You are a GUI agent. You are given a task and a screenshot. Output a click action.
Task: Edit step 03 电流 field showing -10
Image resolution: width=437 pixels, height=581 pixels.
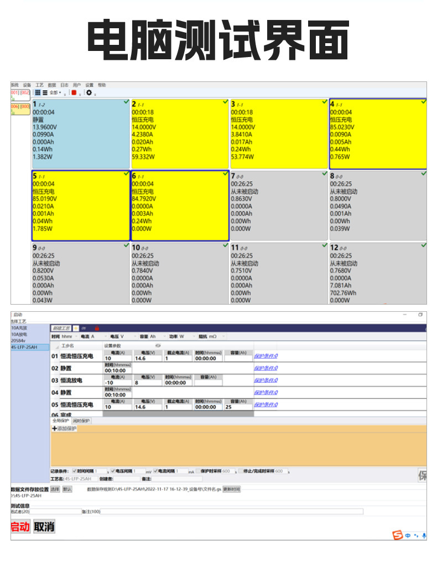(x=118, y=383)
